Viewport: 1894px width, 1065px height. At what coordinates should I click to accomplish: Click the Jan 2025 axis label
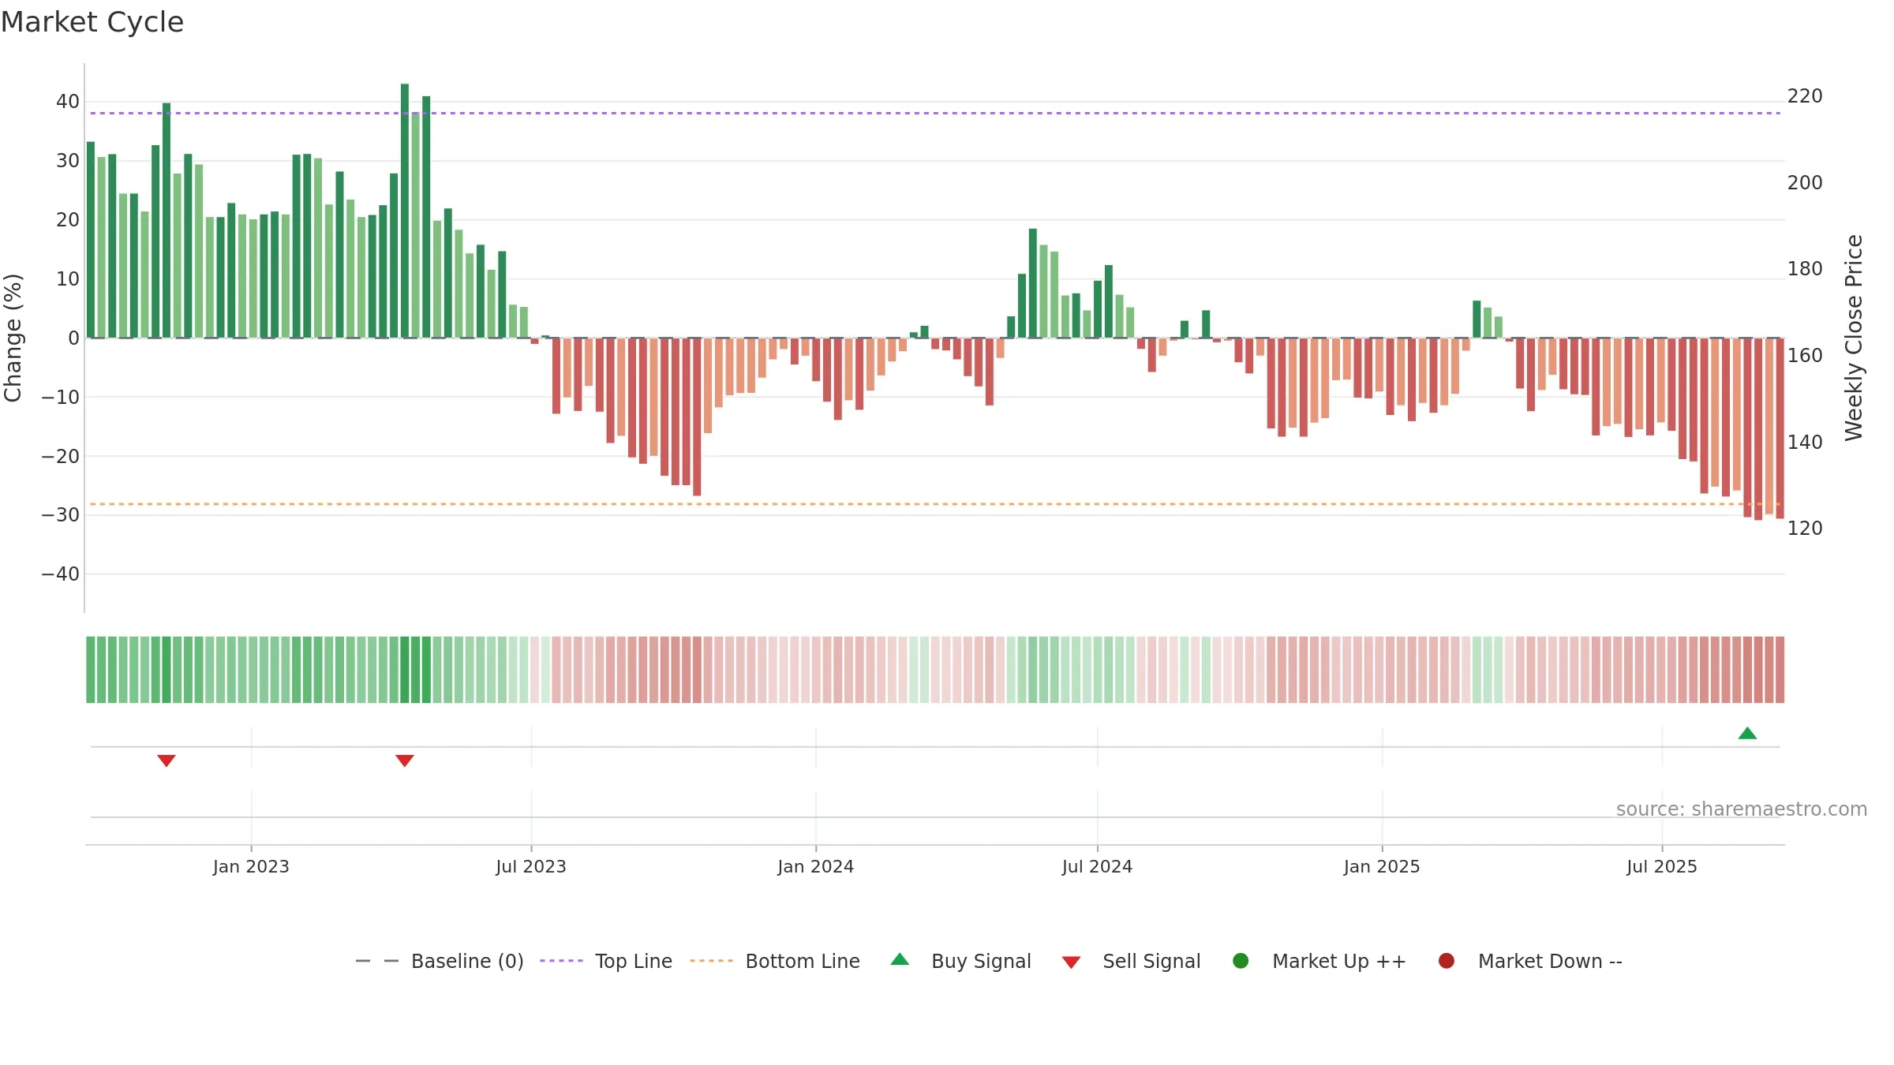1382,867
